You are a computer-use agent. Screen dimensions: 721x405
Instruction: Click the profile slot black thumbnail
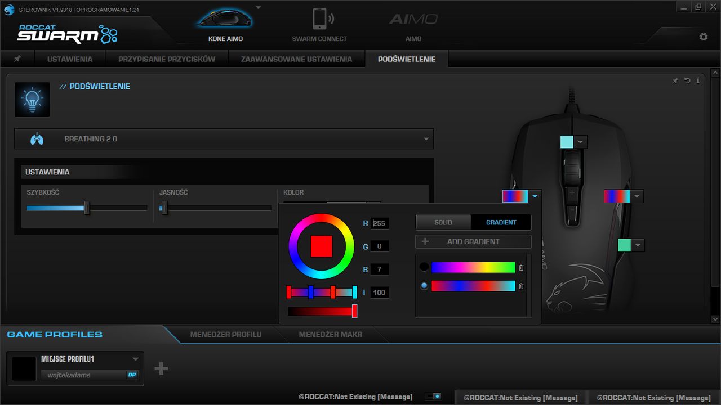point(24,368)
